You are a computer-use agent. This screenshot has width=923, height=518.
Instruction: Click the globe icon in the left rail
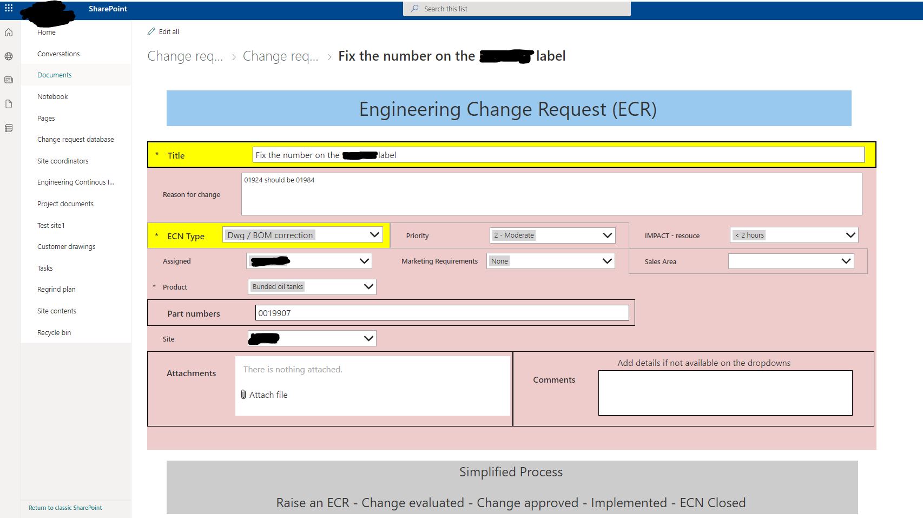tap(9, 56)
